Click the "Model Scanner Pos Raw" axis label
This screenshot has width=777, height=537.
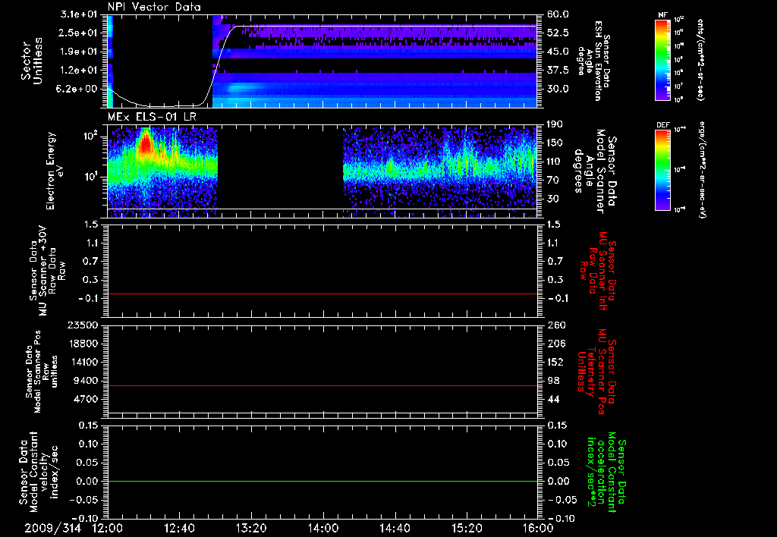pos(43,372)
